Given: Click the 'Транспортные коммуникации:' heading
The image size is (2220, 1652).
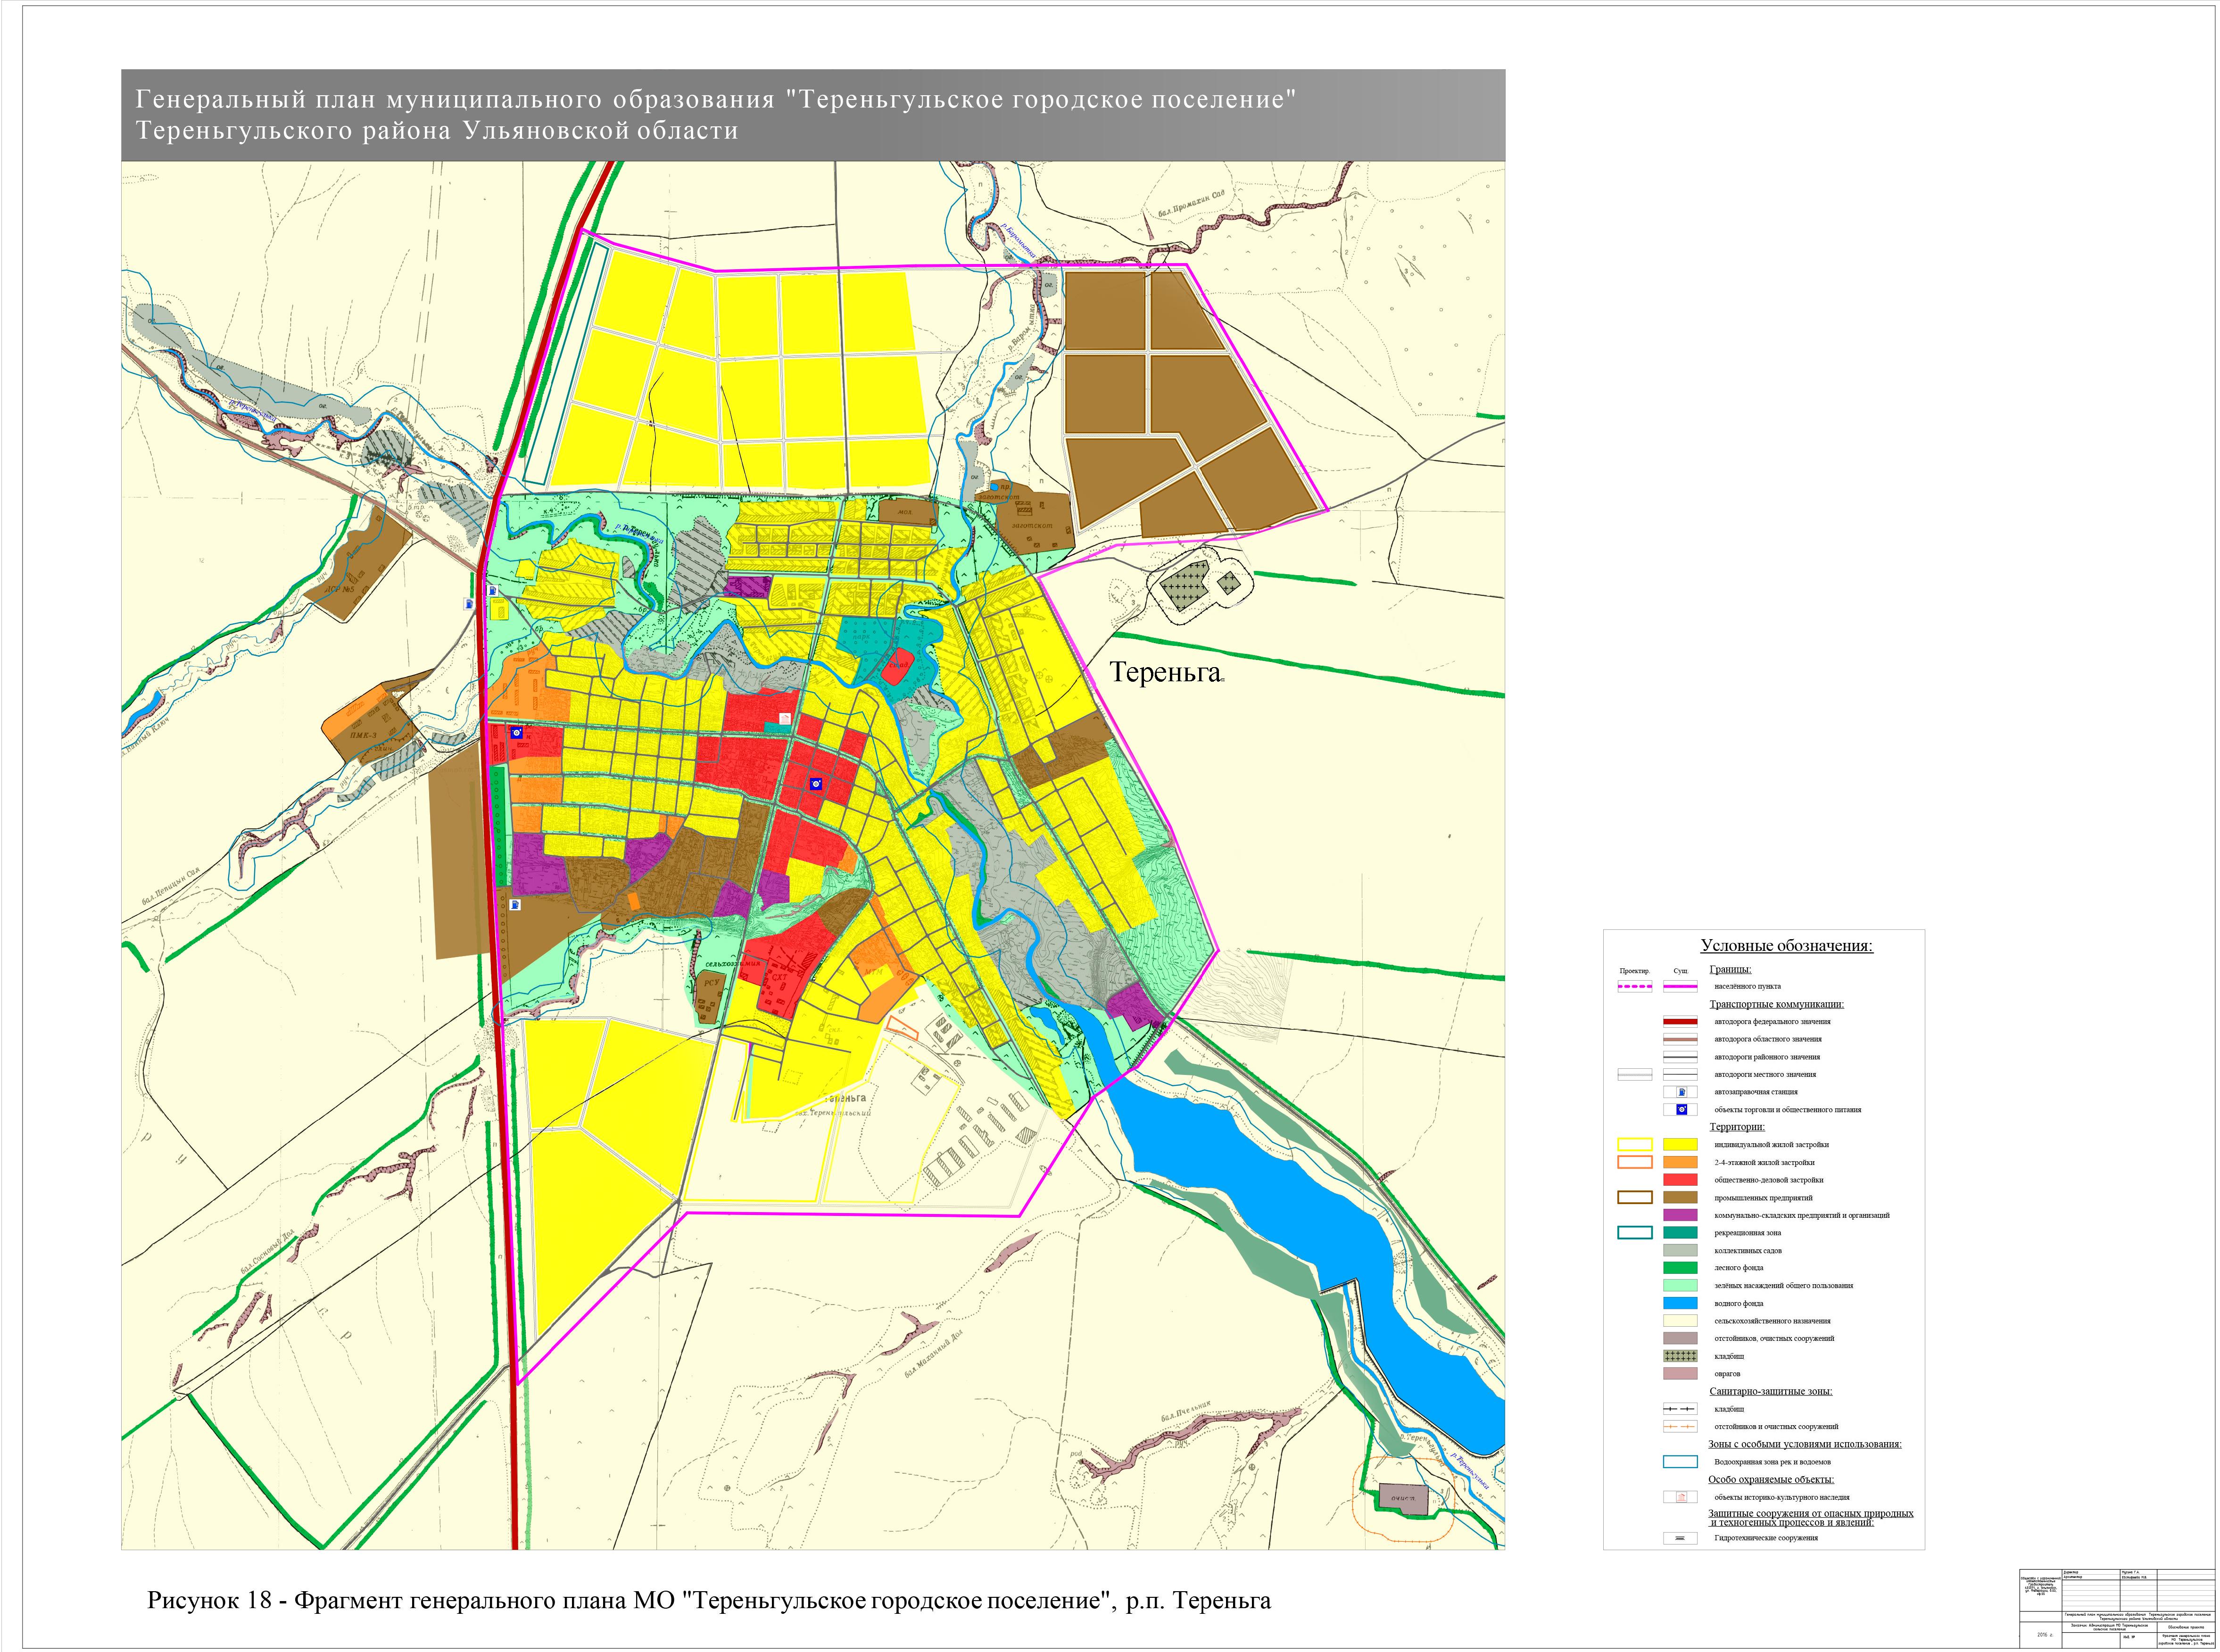Looking at the screenshot, I should coord(1777,1004).
